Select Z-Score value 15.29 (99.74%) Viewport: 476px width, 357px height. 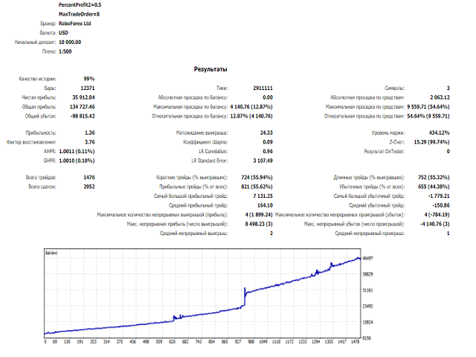click(431, 142)
